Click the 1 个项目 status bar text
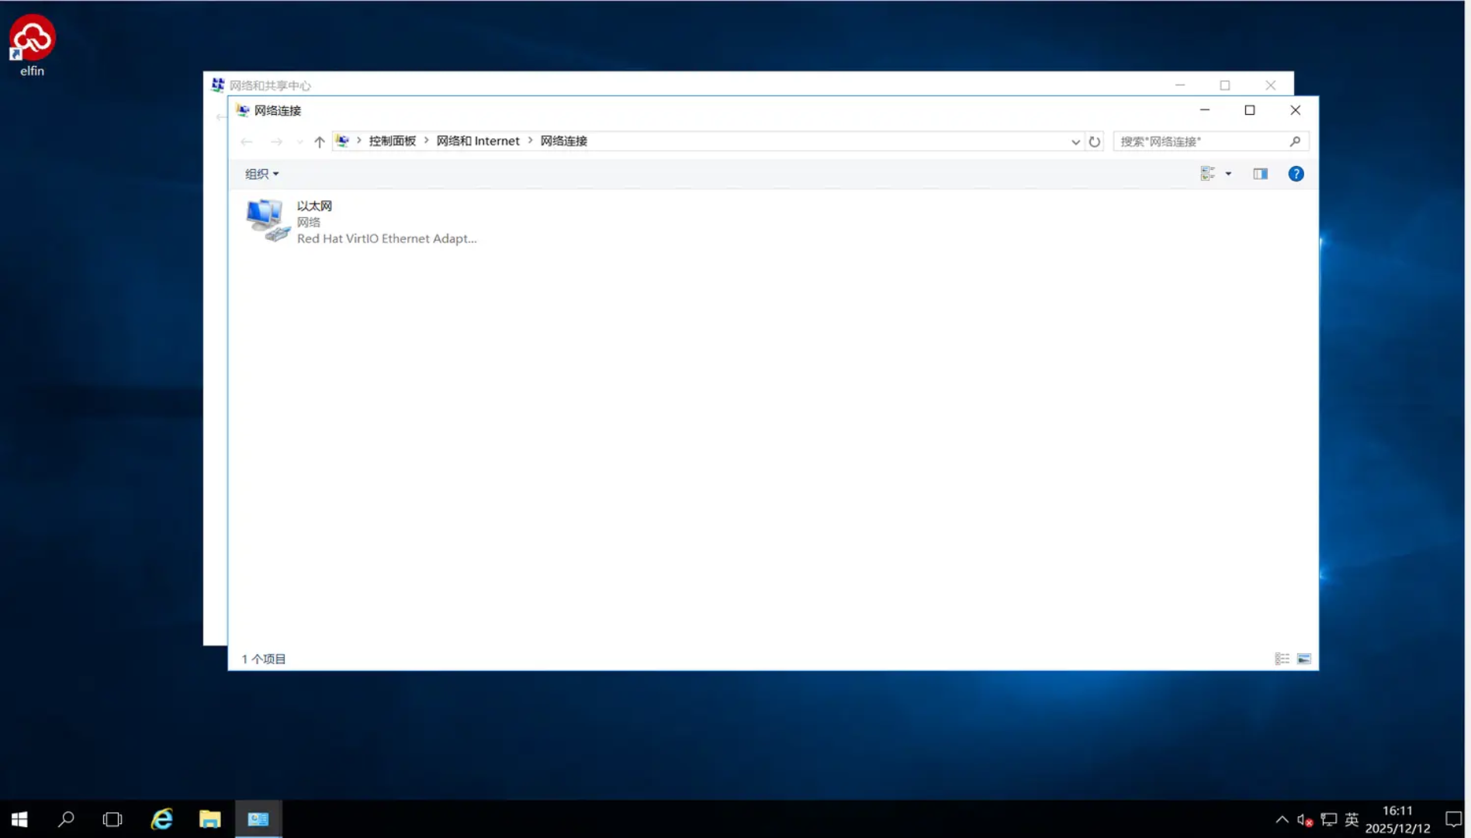The height and width of the screenshot is (838, 1471). pos(264,659)
